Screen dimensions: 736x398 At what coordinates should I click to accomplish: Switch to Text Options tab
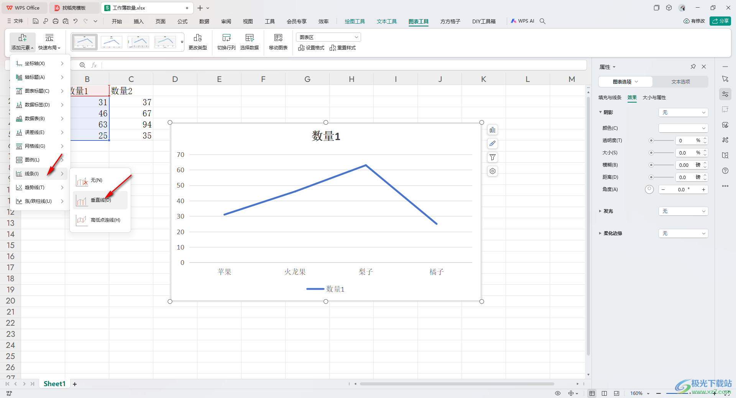[680, 82]
